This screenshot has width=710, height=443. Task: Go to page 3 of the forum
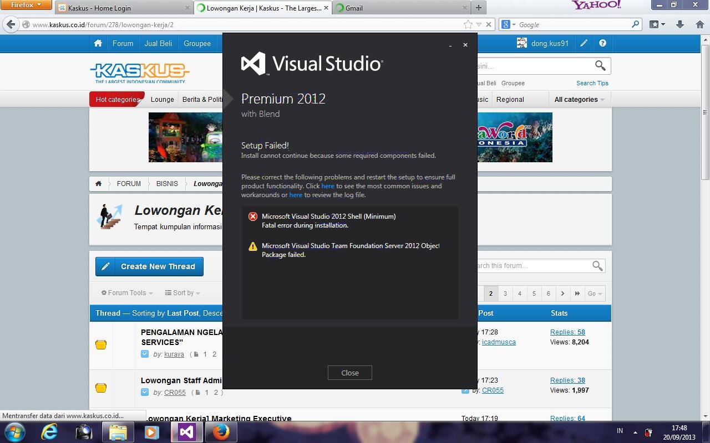pyautogui.click(x=505, y=293)
